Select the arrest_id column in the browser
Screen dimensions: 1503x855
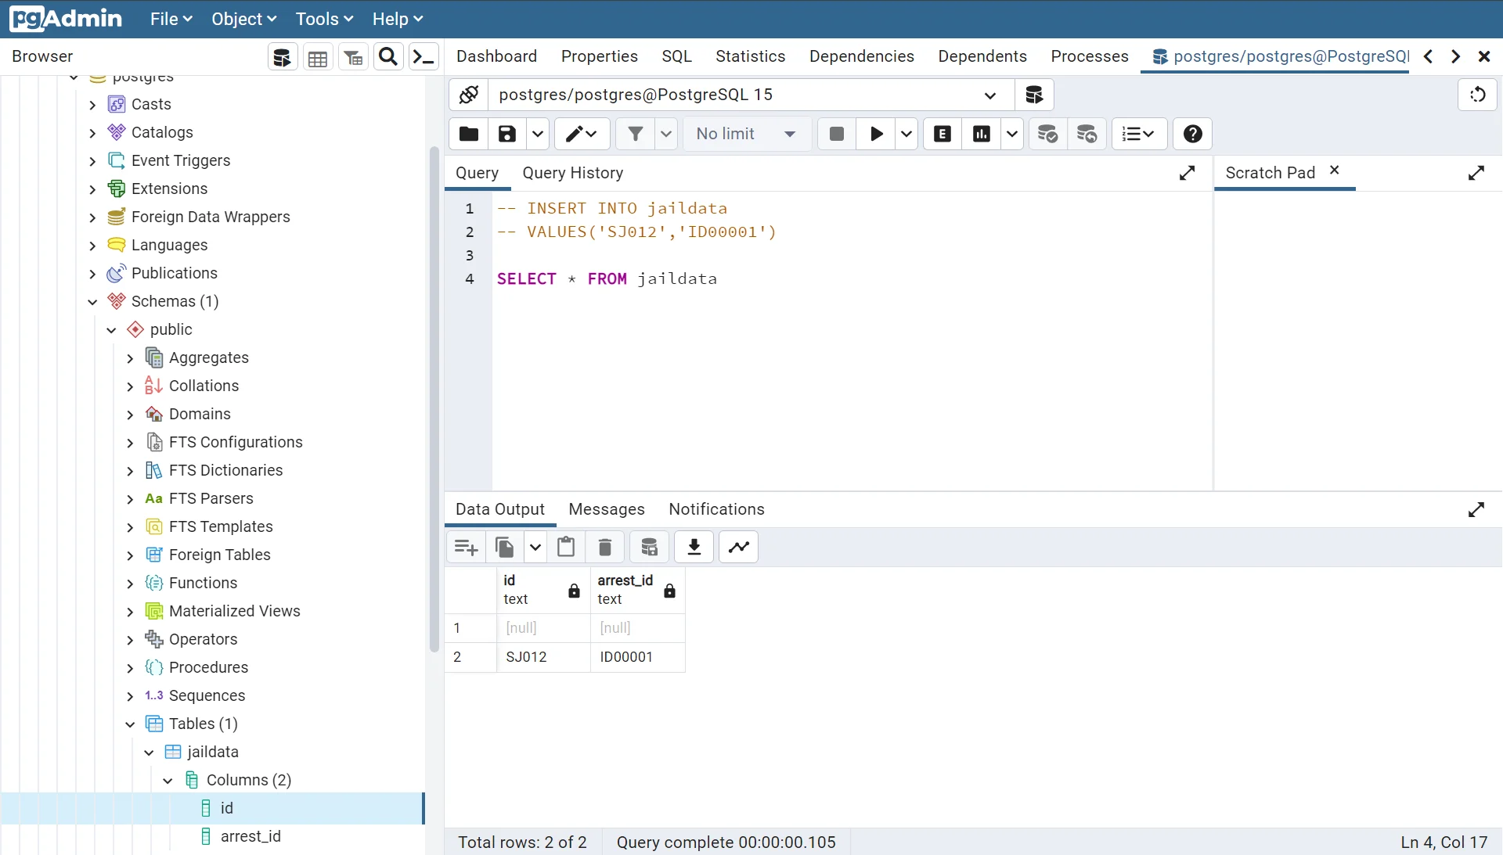[x=249, y=837]
